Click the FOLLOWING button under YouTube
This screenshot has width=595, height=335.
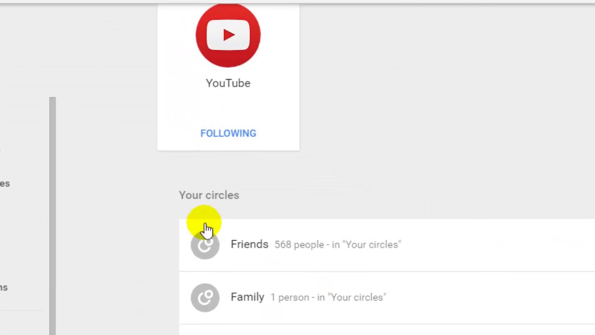[x=228, y=134]
